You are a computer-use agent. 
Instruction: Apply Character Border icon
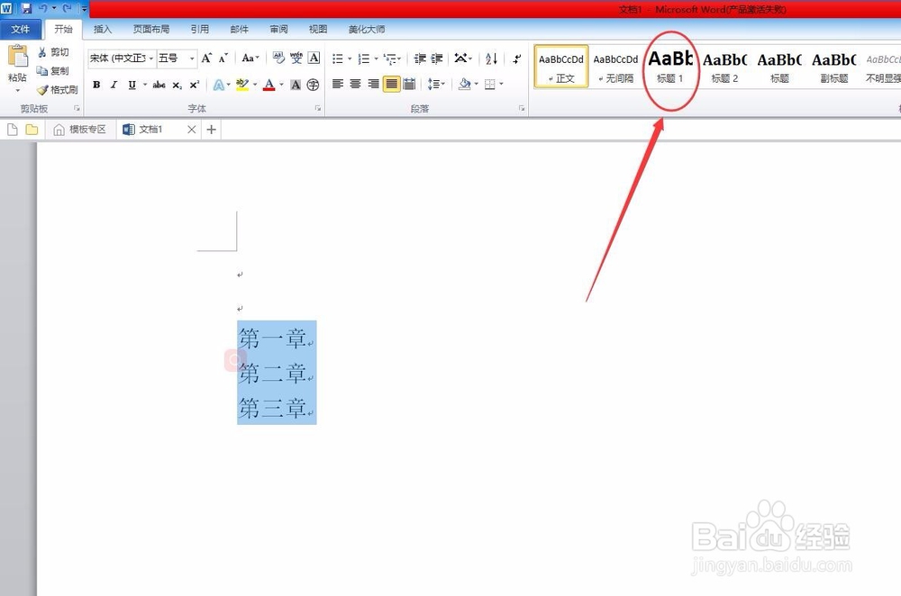(x=314, y=58)
